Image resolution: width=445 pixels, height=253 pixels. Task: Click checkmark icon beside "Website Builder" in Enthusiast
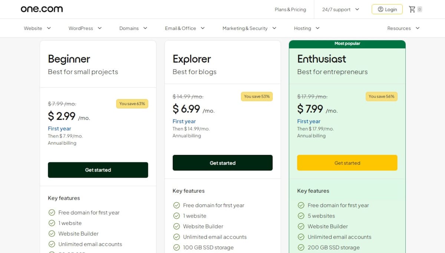[x=300, y=226]
